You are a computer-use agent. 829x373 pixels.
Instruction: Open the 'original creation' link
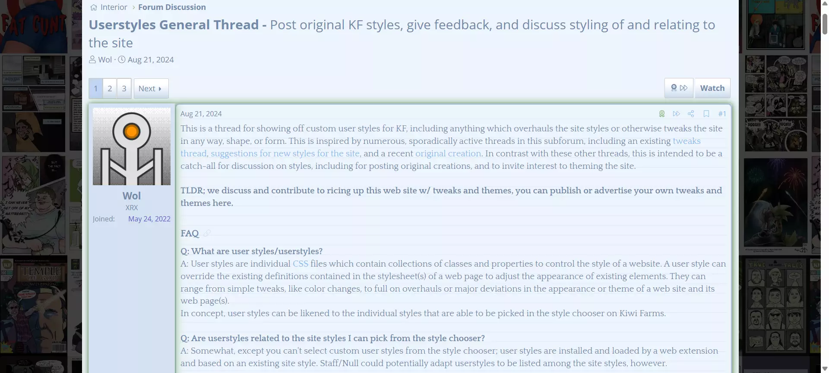(448, 153)
